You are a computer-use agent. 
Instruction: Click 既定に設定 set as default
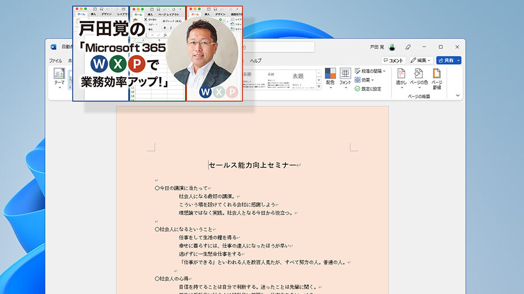click(x=368, y=89)
